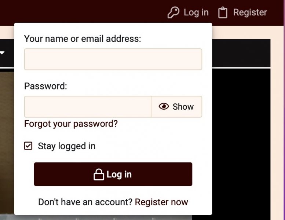Open the Log in item in the top bar
285x220 pixels.
point(196,12)
